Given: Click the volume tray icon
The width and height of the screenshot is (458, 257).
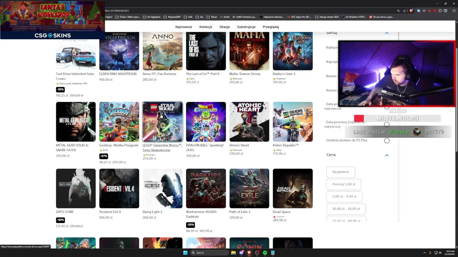Looking at the screenshot, I should [x=440, y=253].
